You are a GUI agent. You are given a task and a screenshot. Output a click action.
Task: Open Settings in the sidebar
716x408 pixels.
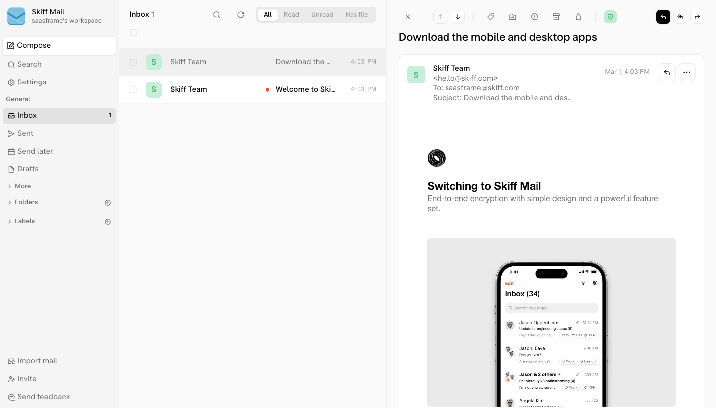[x=60, y=82]
